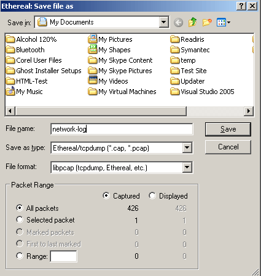Choose the Selected packet option
The image size is (261, 276).
click(20, 219)
